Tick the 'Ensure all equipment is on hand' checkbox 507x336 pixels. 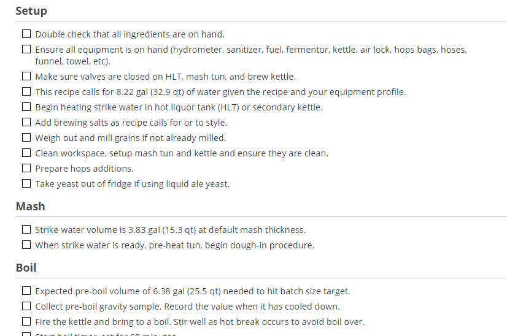(26, 50)
